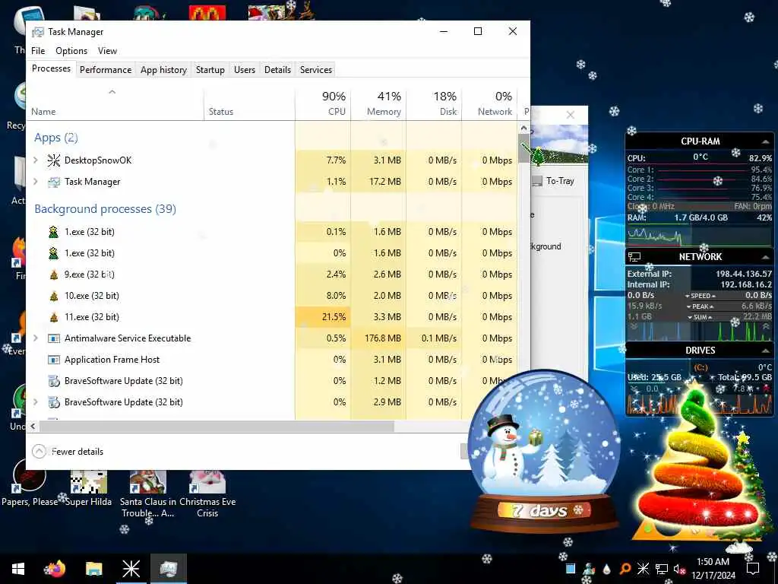Click the Fewer details text link
The image size is (778, 584).
pos(77,452)
